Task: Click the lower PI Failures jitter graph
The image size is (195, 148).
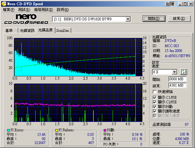Action: pyautogui.click(x=78, y=103)
